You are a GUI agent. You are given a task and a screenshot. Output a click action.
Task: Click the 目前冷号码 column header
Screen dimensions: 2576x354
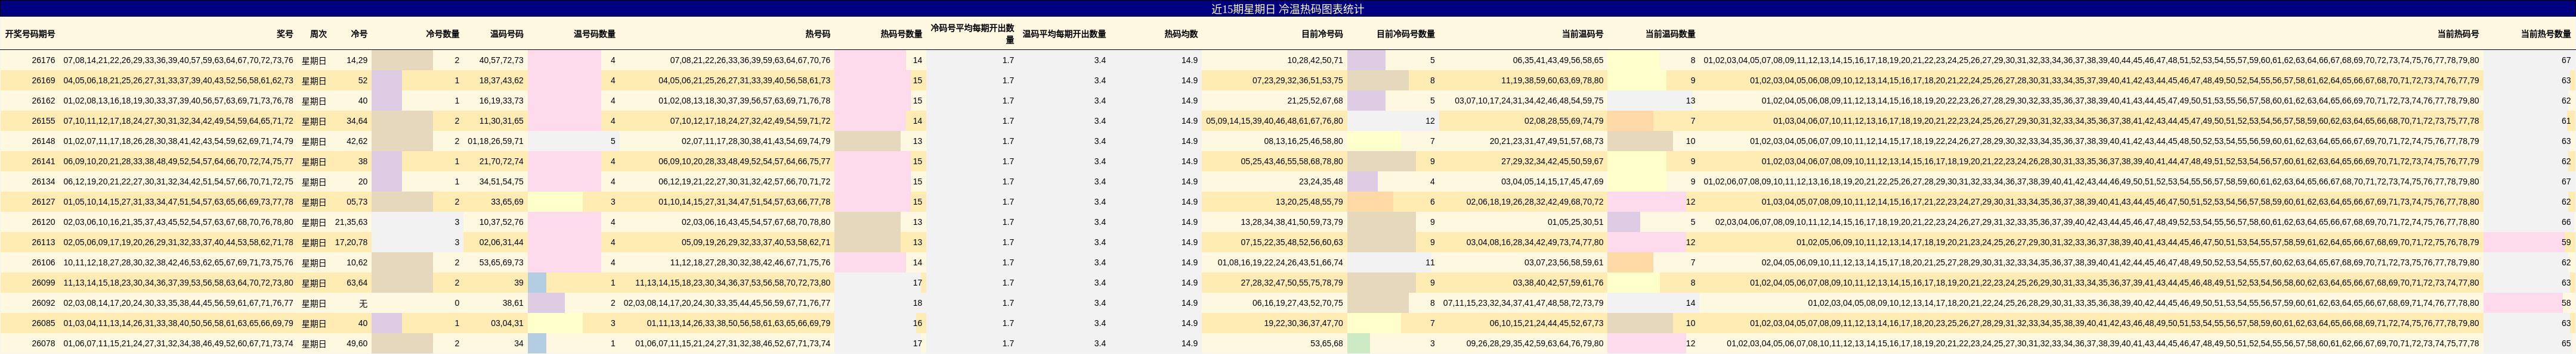[1322, 34]
